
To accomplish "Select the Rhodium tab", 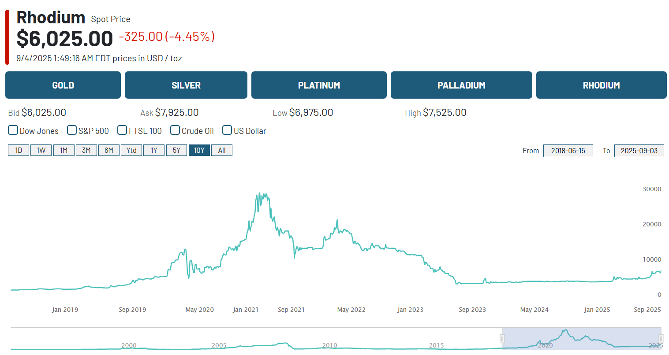I will pyautogui.click(x=601, y=85).
